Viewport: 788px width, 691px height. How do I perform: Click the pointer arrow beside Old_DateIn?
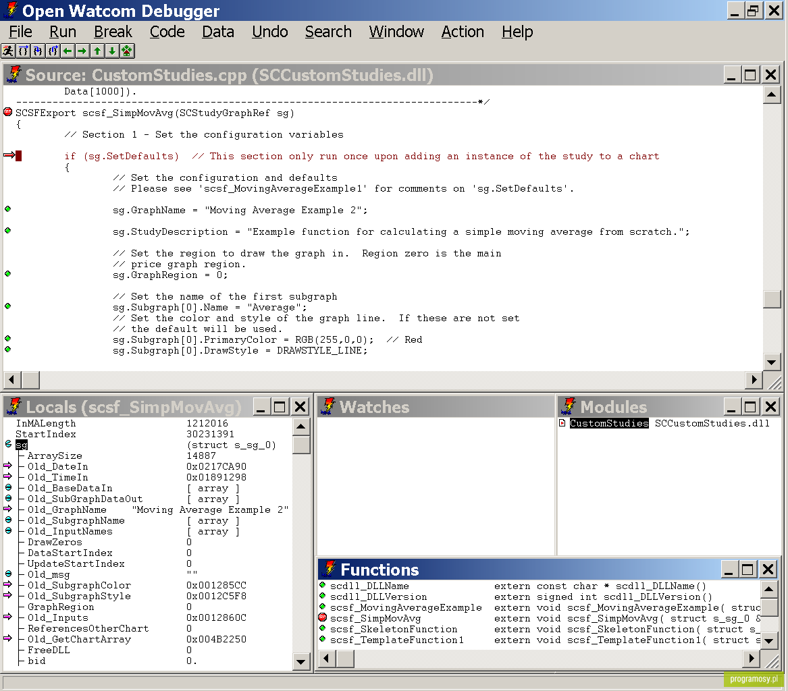pos(7,466)
